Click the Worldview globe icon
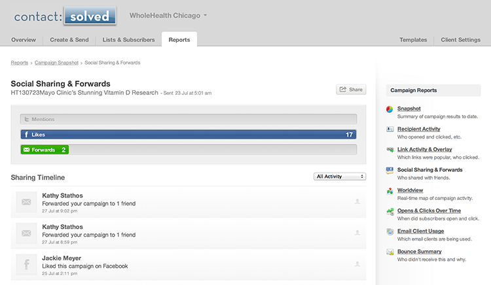Image resolution: width=491 pixels, height=285 pixels. 390,191
